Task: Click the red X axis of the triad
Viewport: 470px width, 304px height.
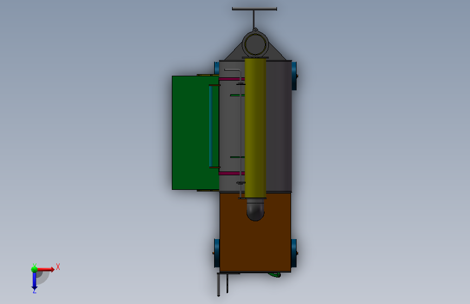Action: click(x=46, y=269)
